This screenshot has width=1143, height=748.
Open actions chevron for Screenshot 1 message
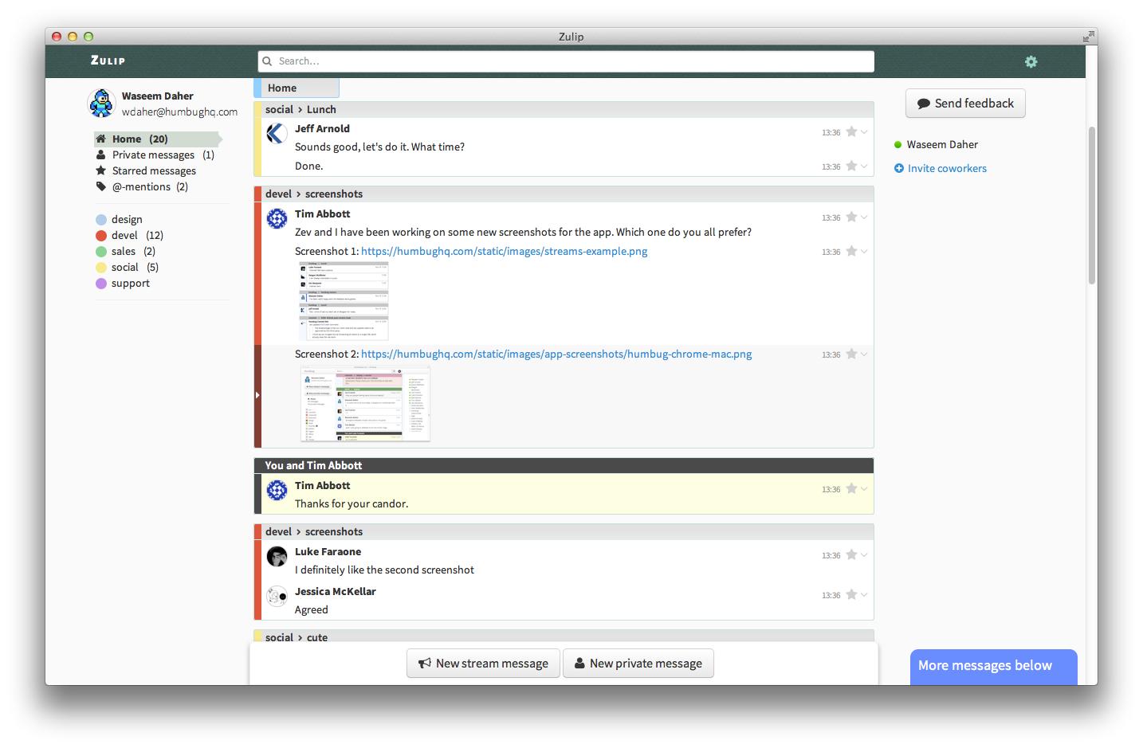pos(864,252)
